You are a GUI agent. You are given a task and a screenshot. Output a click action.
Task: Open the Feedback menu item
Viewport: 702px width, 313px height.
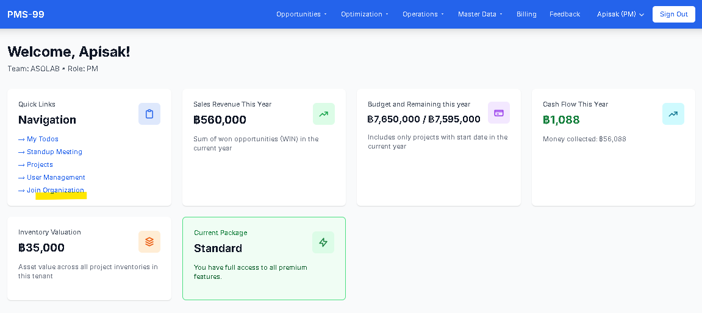click(x=564, y=14)
